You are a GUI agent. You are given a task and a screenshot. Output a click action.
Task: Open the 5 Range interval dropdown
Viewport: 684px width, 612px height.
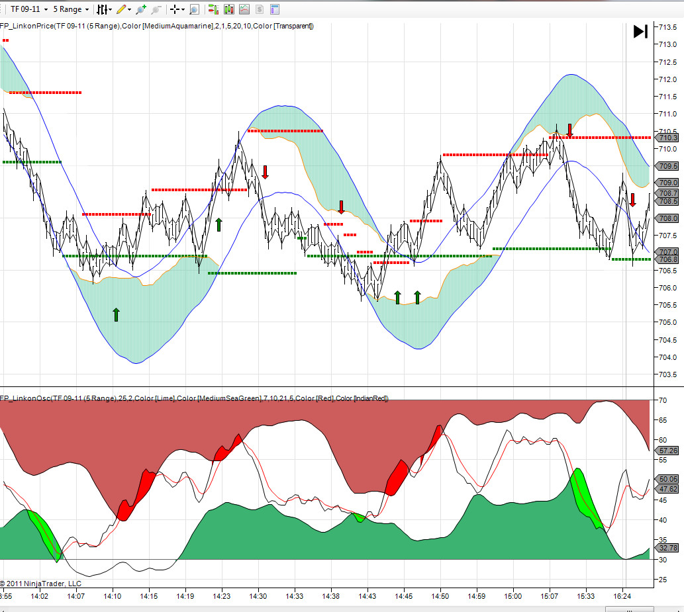[71, 9]
